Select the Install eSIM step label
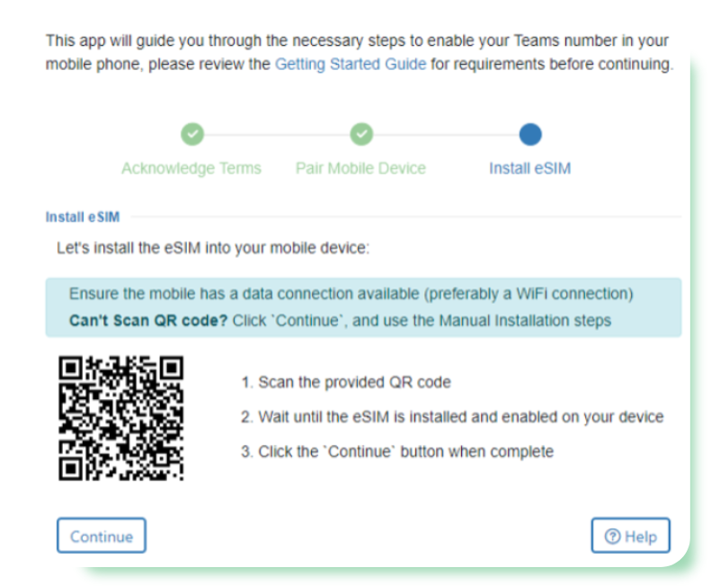The height and width of the screenshot is (586, 711). click(529, 168)
